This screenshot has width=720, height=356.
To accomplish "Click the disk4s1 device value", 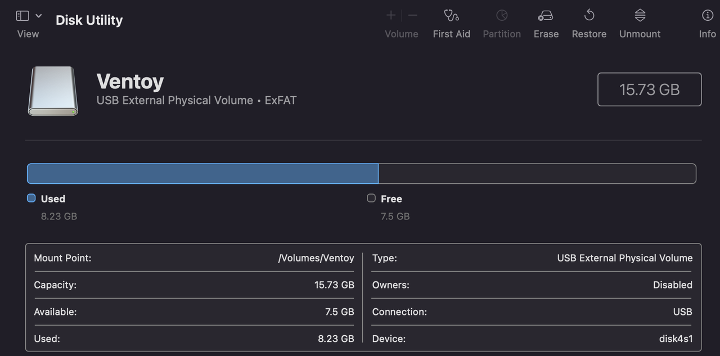I will click(676, 339).
